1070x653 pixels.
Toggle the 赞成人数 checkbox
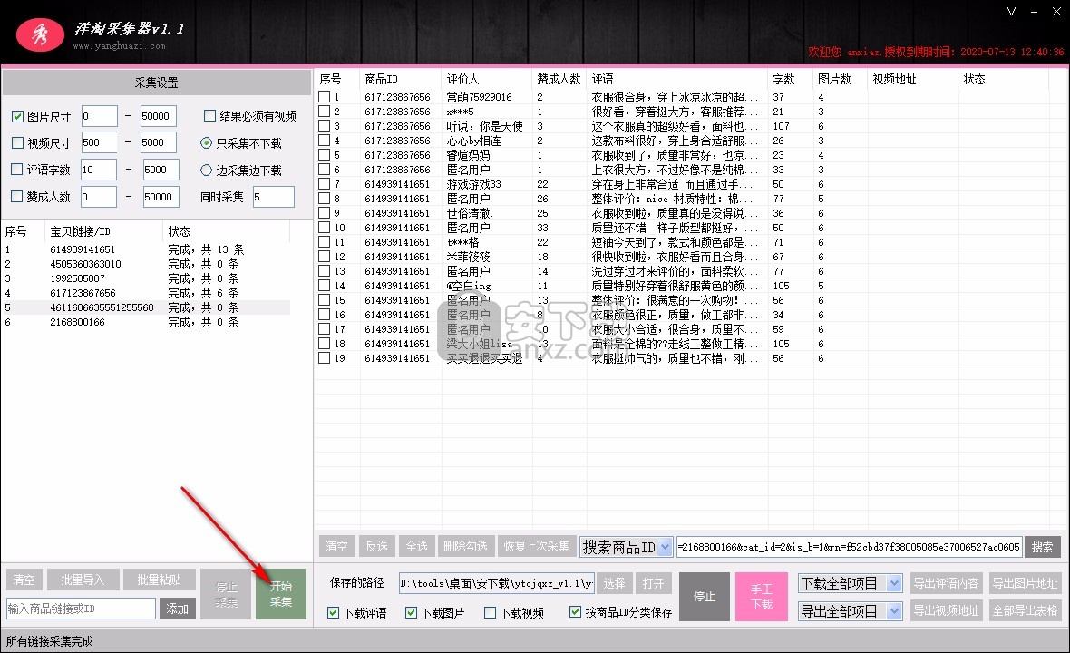pyautogui.click(x=18, y=197)
